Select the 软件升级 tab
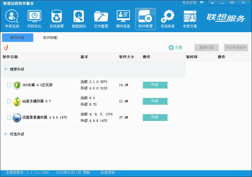Screen dimensions: 252x177 (17, 38)
